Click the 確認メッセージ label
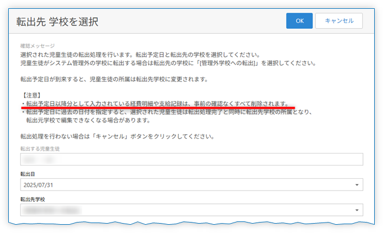383x233 pixels. tap(38, 46)
